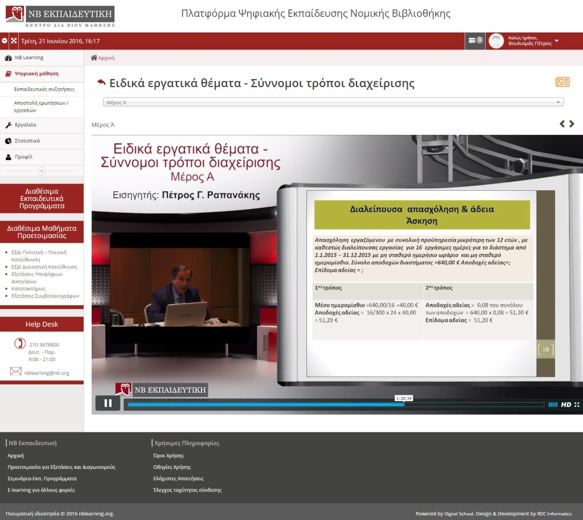
Task: Open ΕΣΔΙ Διοικητική Κατεύθυνση link
Action: 44,267
